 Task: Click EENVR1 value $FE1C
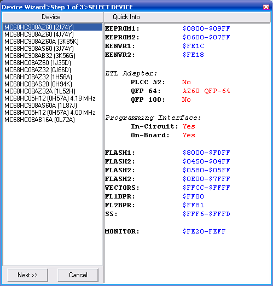[x=193, y=46]
